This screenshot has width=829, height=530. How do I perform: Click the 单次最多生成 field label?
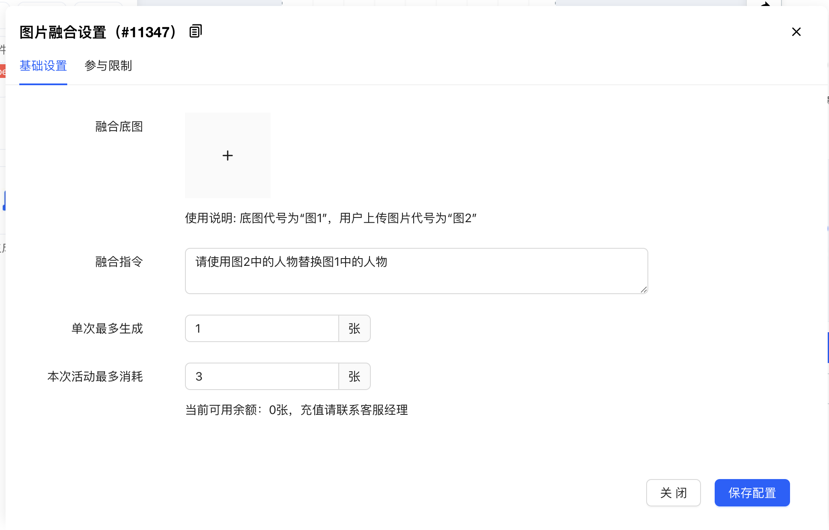point(107,328)
